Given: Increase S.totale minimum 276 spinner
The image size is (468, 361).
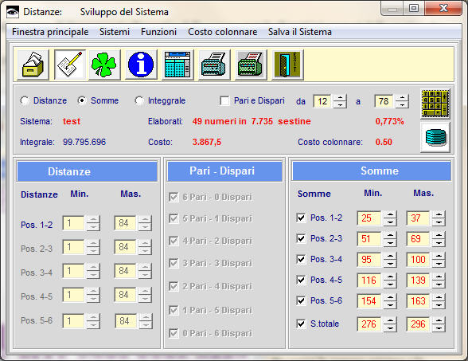Looking at the screenshot, I should 390,321.
